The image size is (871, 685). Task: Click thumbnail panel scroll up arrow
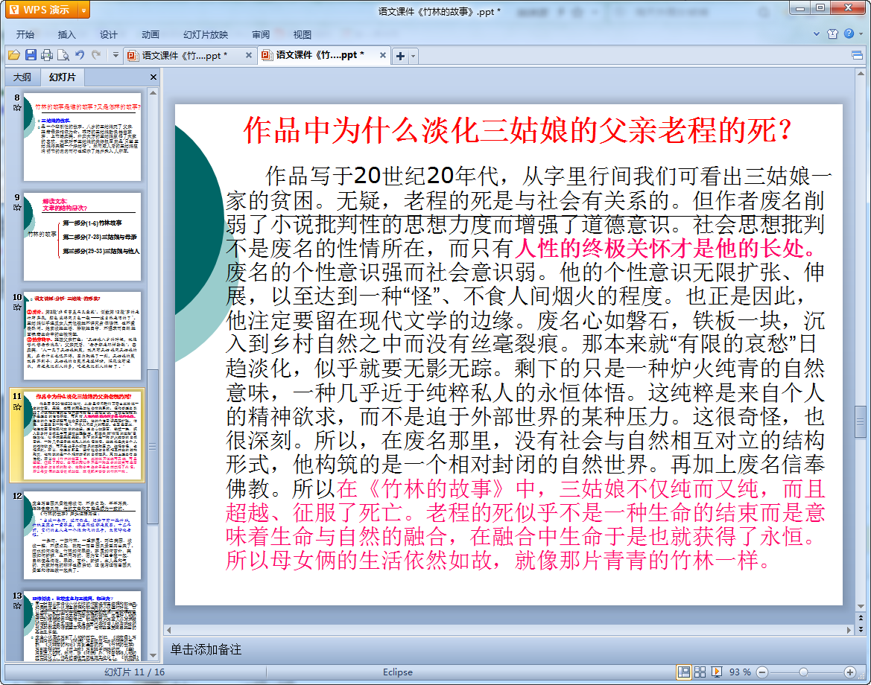[x=153, y=93]
